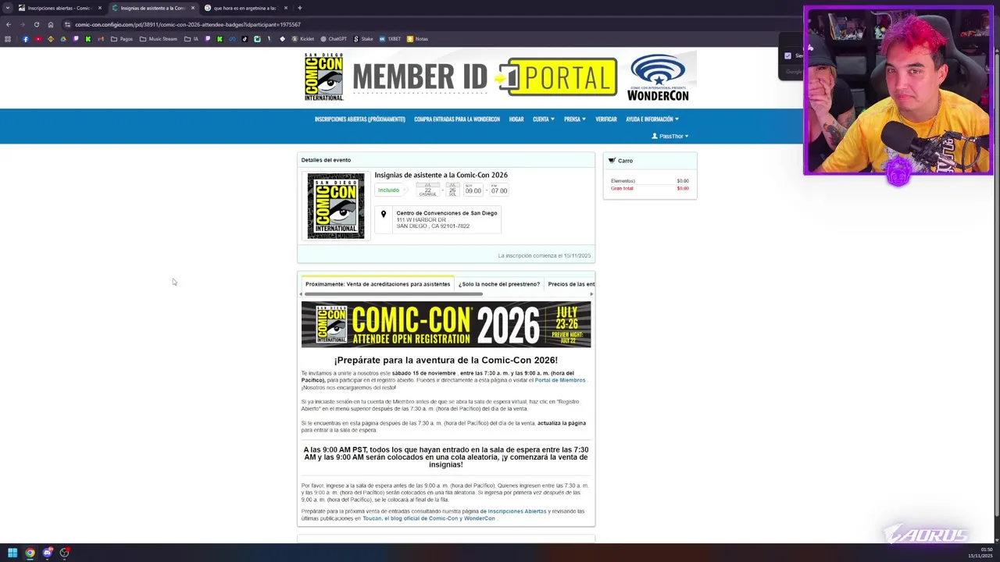Click the user icon next to PassThor

(x=655, y=136)
